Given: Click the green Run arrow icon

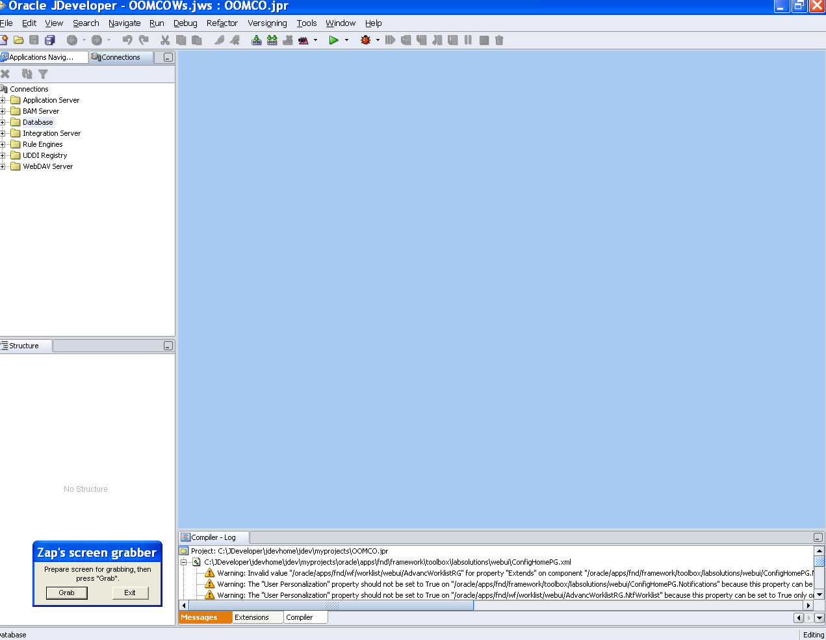Looking at the screenshot, I should point(333,40).
